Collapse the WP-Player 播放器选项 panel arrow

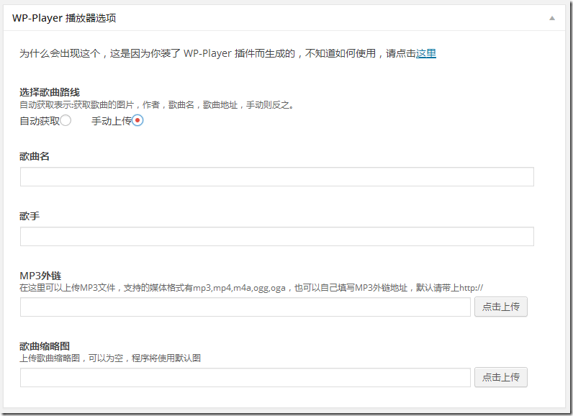[552, 18]
